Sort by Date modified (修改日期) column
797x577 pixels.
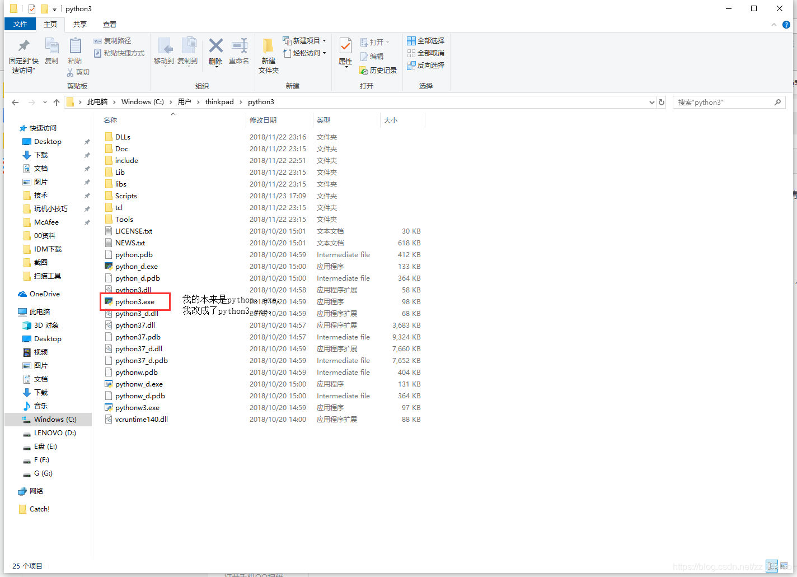coord(263,120)
